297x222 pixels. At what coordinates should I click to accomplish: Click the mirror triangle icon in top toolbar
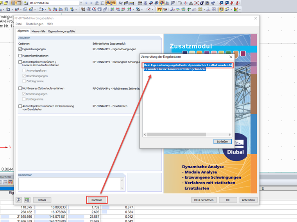[x=191, y=3]
